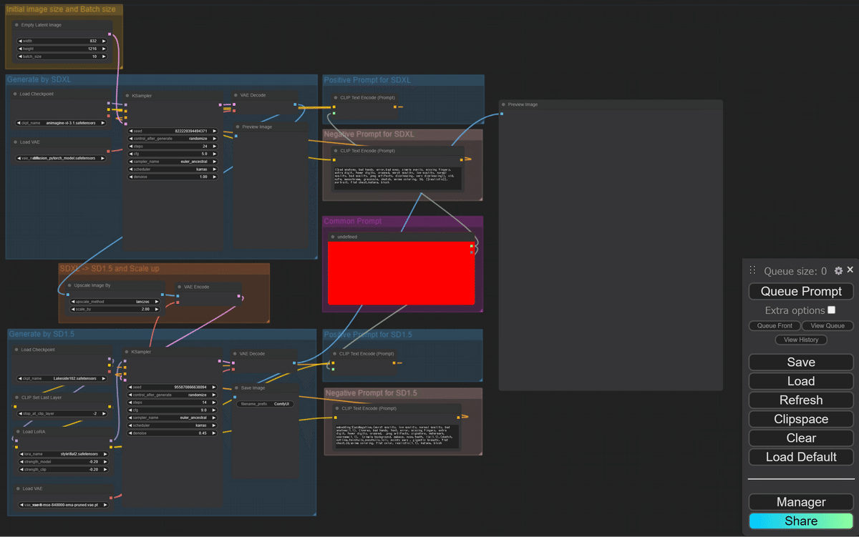Collapse the SDXL Load Checkpoint node dot
This screenshot has width=859, height=537.
click(x=16, y=94)
